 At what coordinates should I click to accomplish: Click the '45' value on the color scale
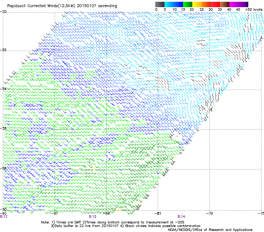point(238,10)
